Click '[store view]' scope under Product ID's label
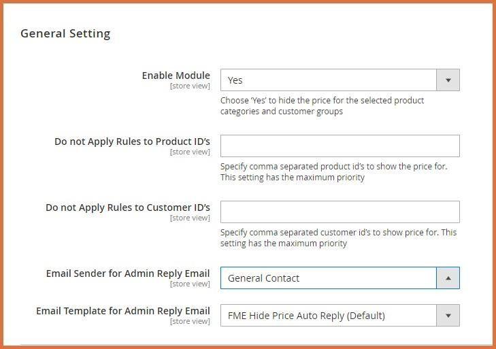Screen dimensions: 496x349 pyautogui.click(x=190, y=152)
